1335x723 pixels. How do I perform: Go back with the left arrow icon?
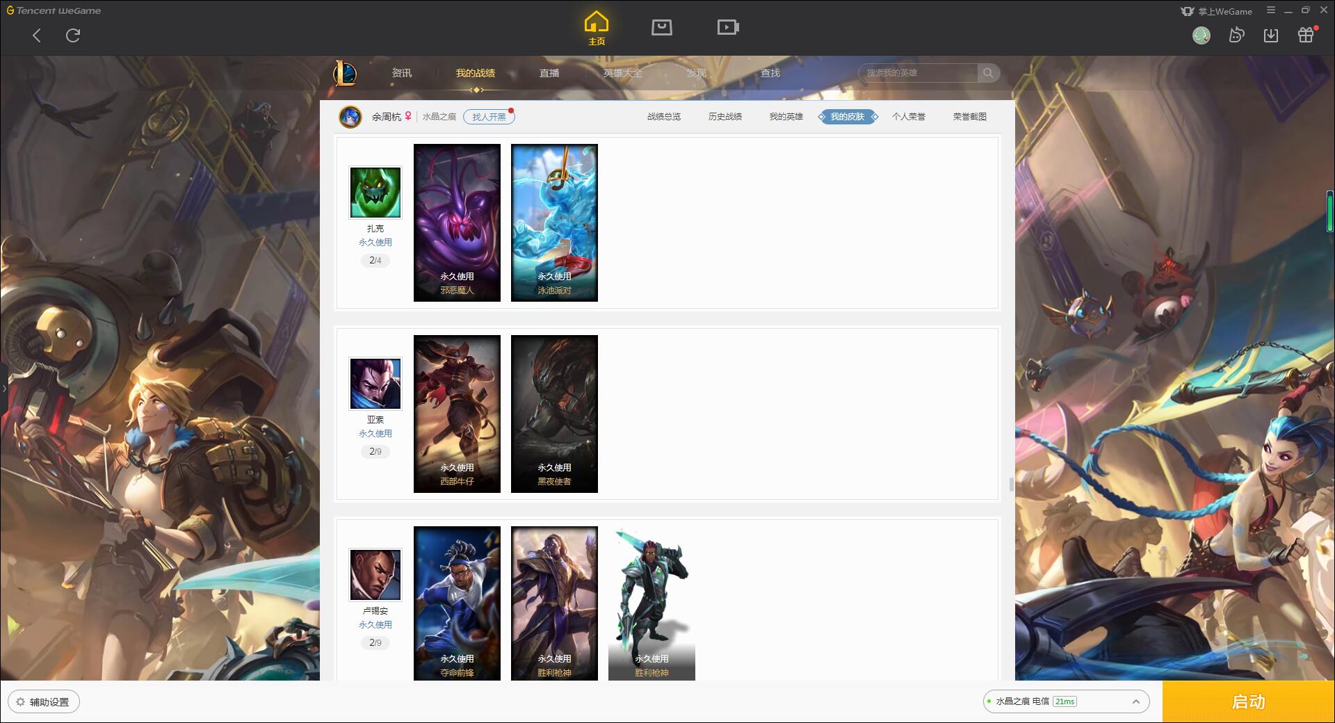point(37,35)
